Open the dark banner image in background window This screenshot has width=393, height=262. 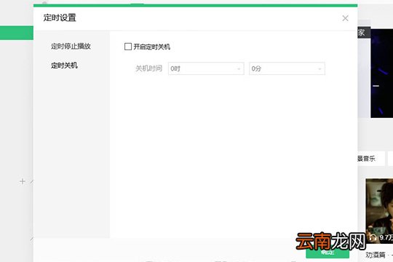click(382, 74)
